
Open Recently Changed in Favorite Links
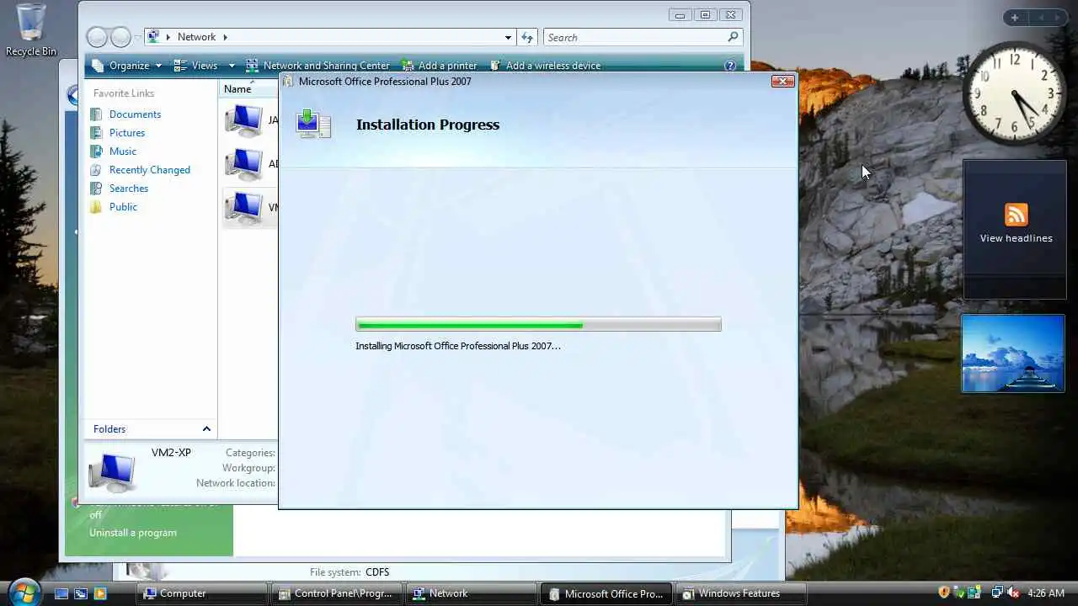pos(150,170)
